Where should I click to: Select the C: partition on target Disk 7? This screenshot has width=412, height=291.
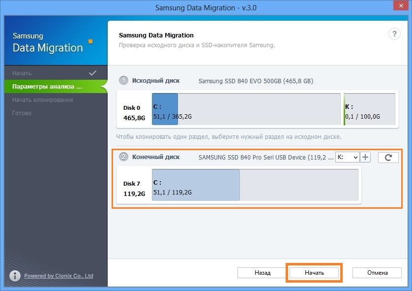coord(196,185)
